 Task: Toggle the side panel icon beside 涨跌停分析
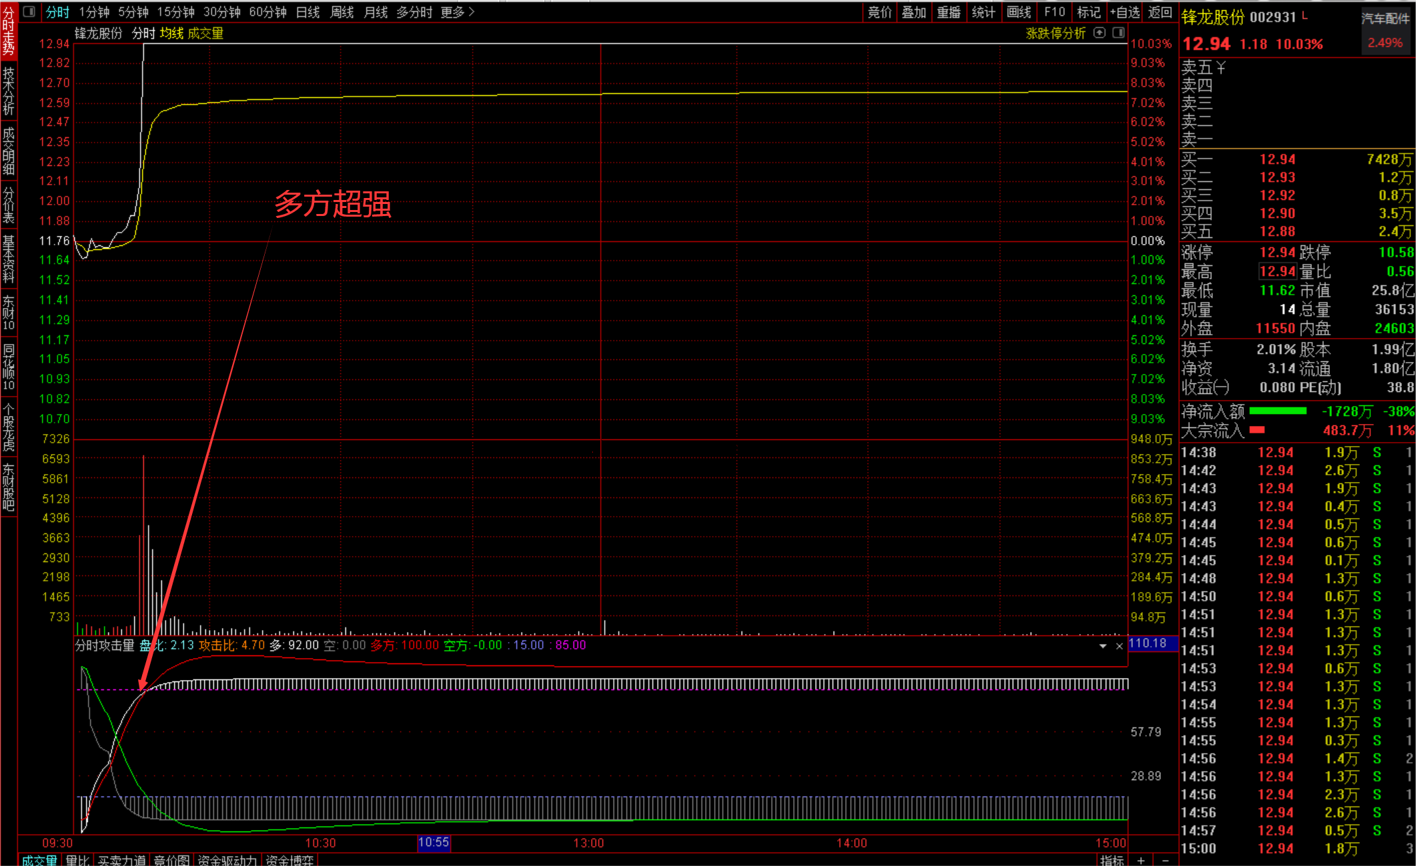[x=1119, y=33]
